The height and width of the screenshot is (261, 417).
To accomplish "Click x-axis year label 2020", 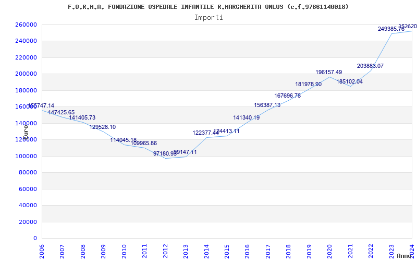I will 330,251.
